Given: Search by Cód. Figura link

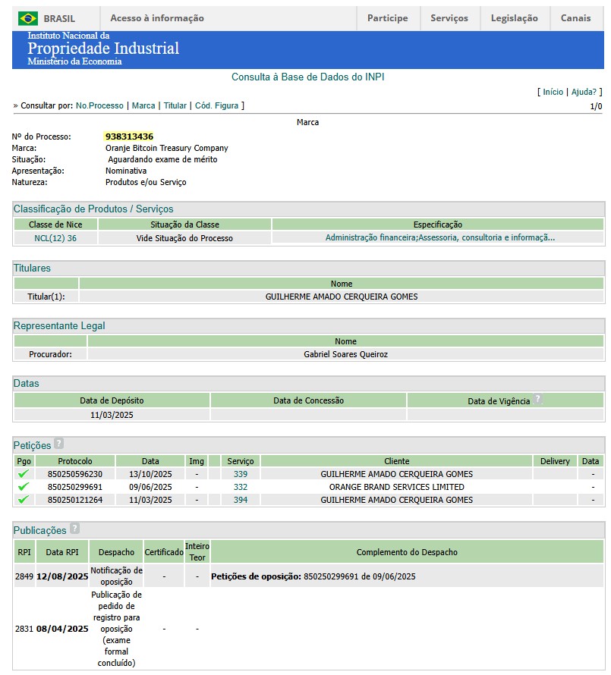Looking at the screenshot, I should [x=216, y=106].
